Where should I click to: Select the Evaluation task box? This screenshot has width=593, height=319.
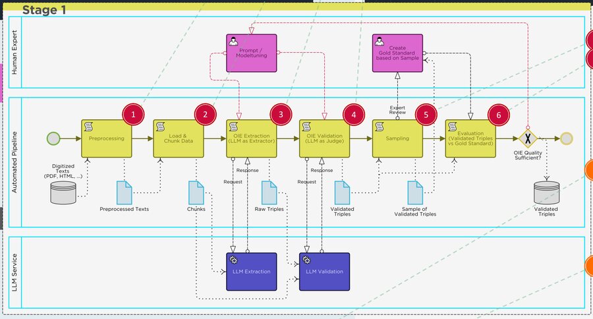click(470, 138)
